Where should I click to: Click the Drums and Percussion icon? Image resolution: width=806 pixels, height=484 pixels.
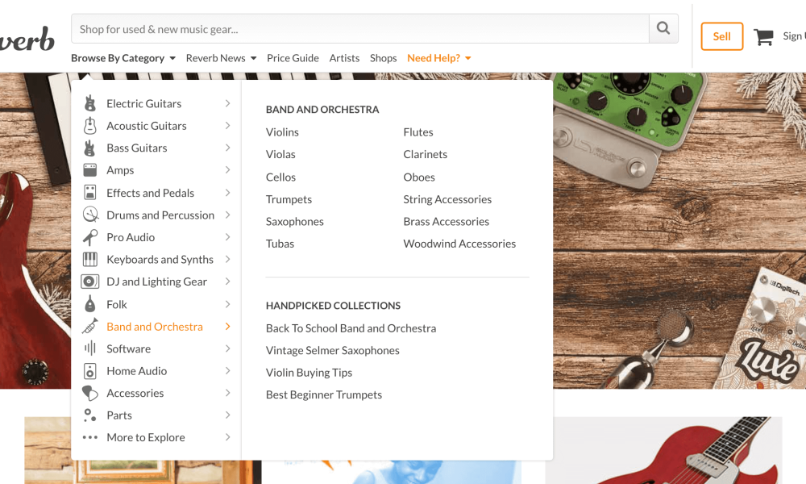[x=90, y=215]
